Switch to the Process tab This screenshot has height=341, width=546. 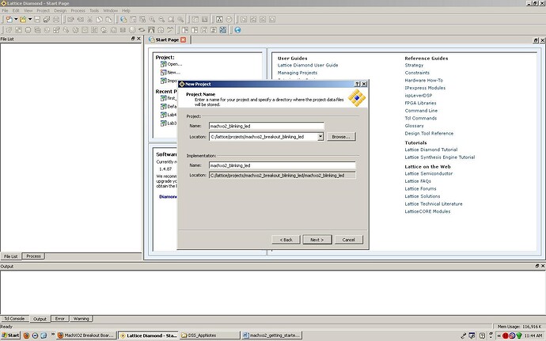(x=33, y=256)
